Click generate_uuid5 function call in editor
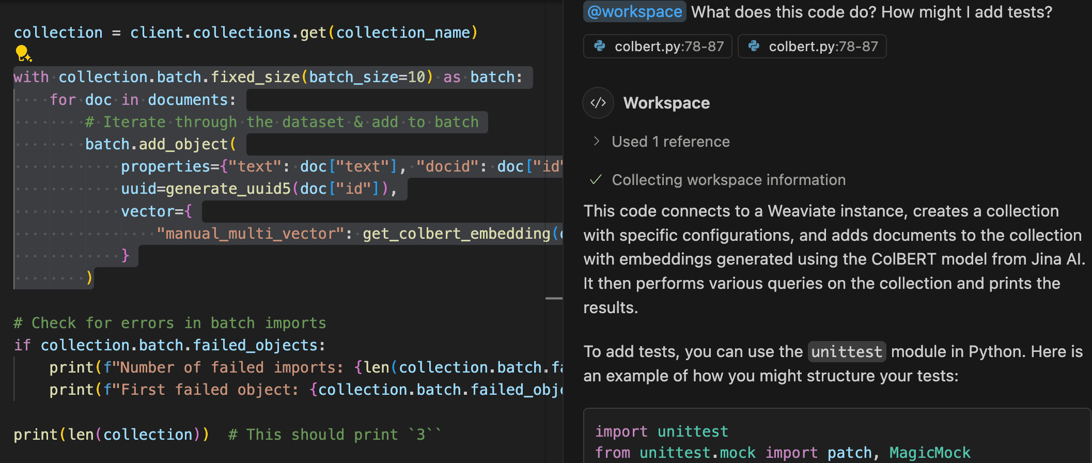 pos(228,189)
